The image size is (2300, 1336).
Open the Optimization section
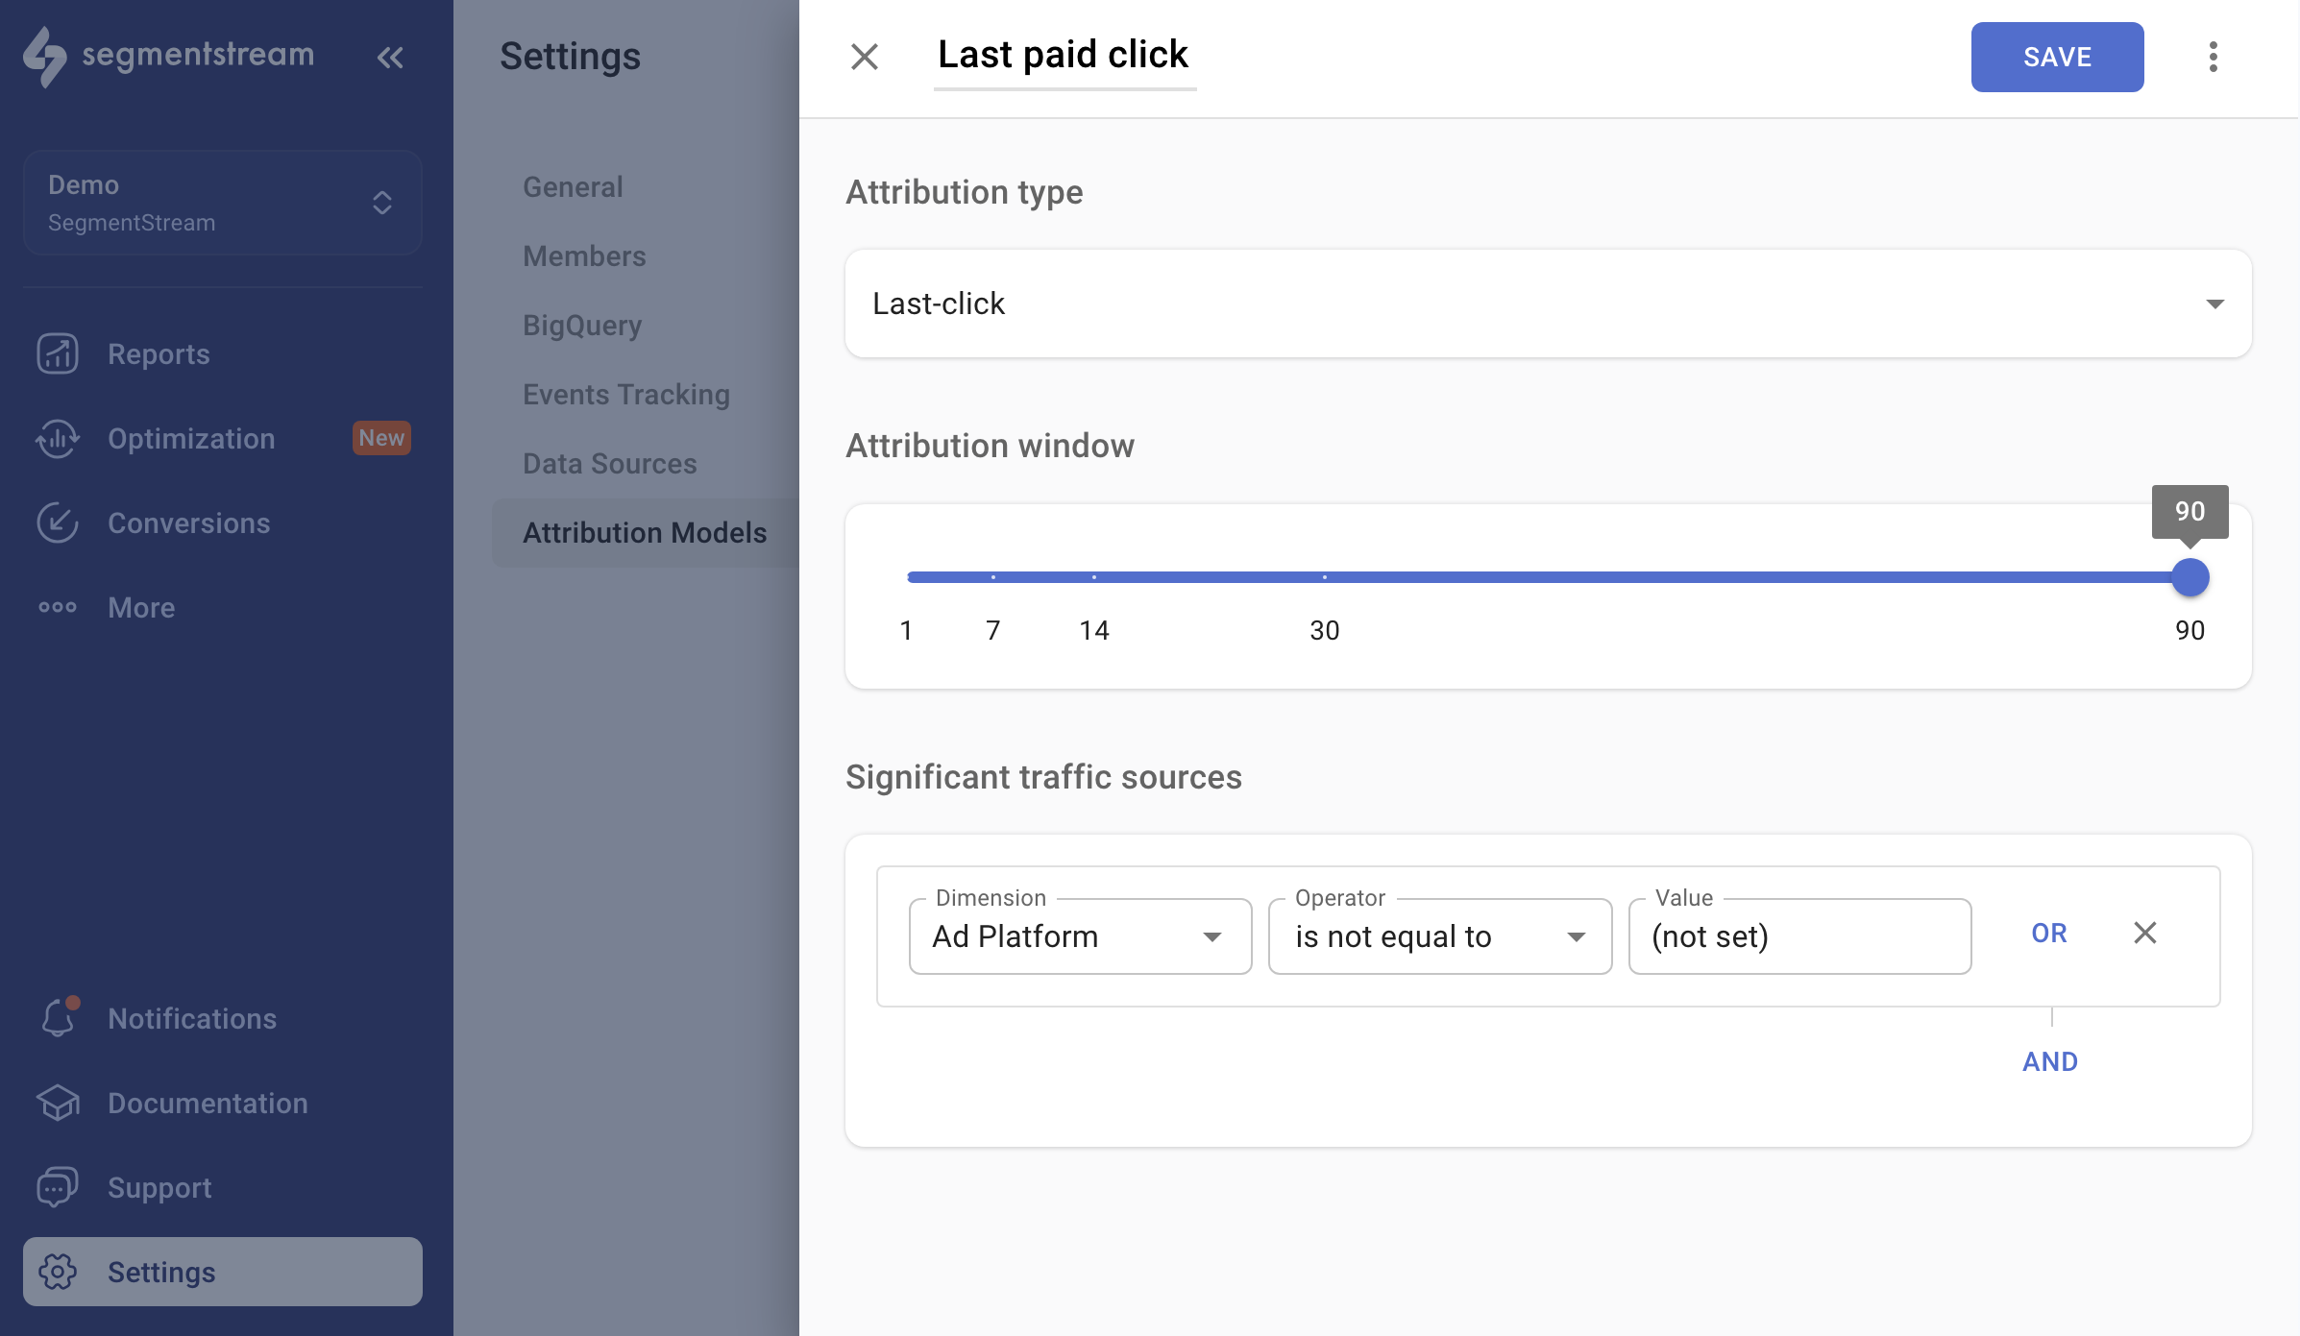(x=190, y=438)
